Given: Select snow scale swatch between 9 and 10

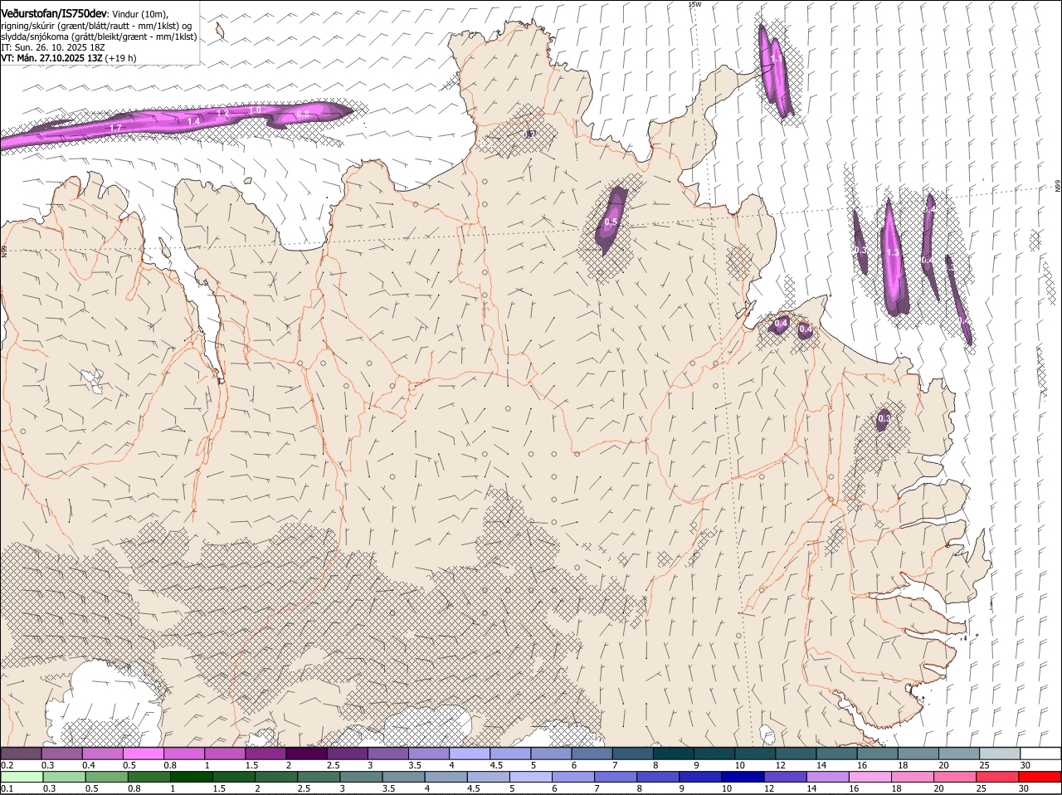Looking at the screenshot, I should pos(714,754).
